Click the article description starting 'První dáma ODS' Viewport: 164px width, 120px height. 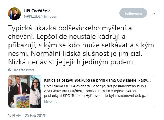coord(97,91)
